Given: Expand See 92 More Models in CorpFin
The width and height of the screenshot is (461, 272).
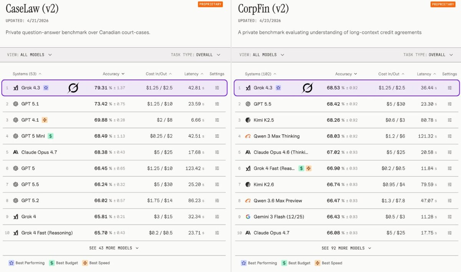Looking at the screenshot, I should coord(346,248).
